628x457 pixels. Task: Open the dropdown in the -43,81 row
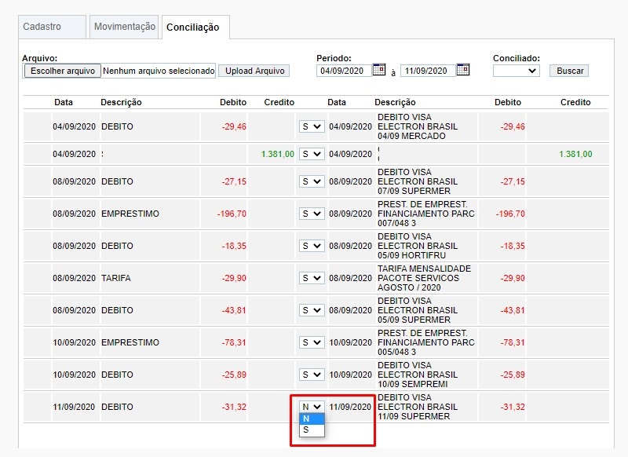click(312, 310)
